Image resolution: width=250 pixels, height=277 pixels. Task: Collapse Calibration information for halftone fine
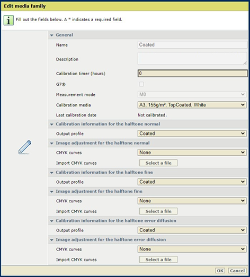tap(51, 173)
